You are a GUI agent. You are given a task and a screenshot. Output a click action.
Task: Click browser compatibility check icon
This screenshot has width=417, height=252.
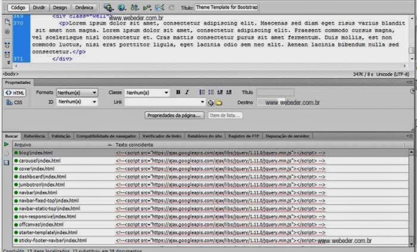pos(159,7)
